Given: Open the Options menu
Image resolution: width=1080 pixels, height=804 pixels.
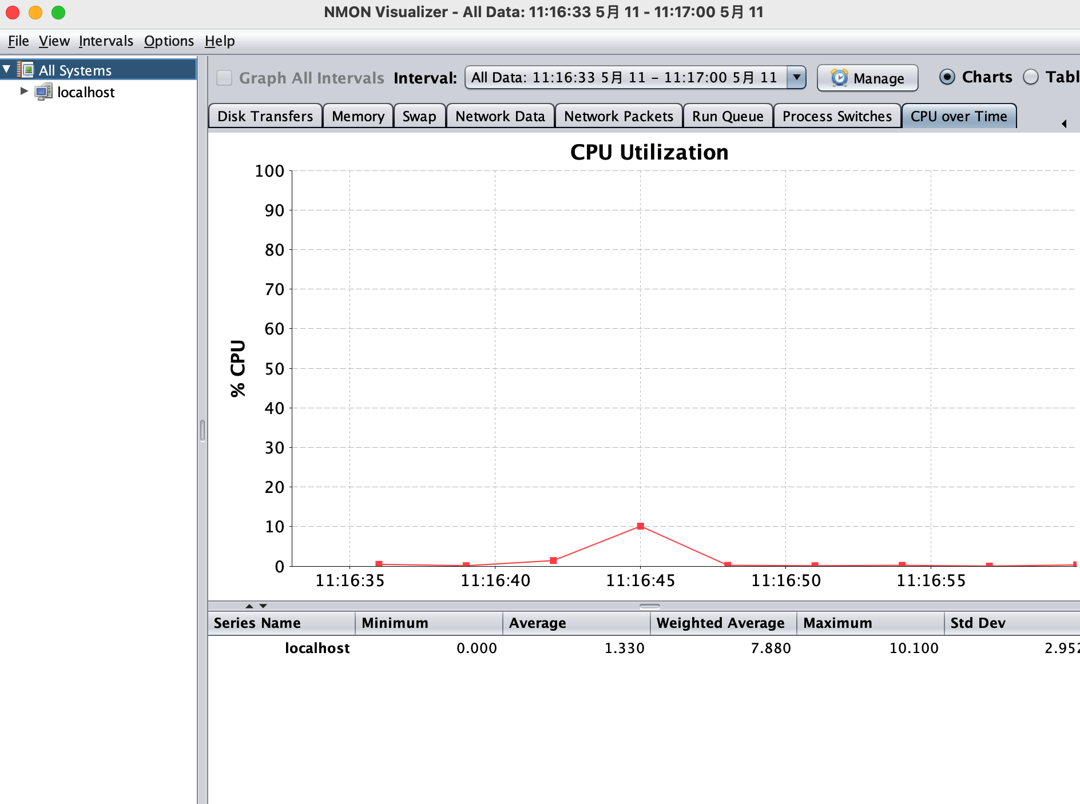Looking at the screenshot, I should (x=169, y=41).
